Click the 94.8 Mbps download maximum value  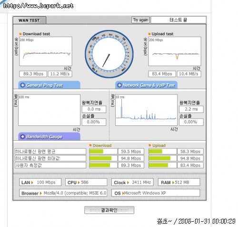131,158
